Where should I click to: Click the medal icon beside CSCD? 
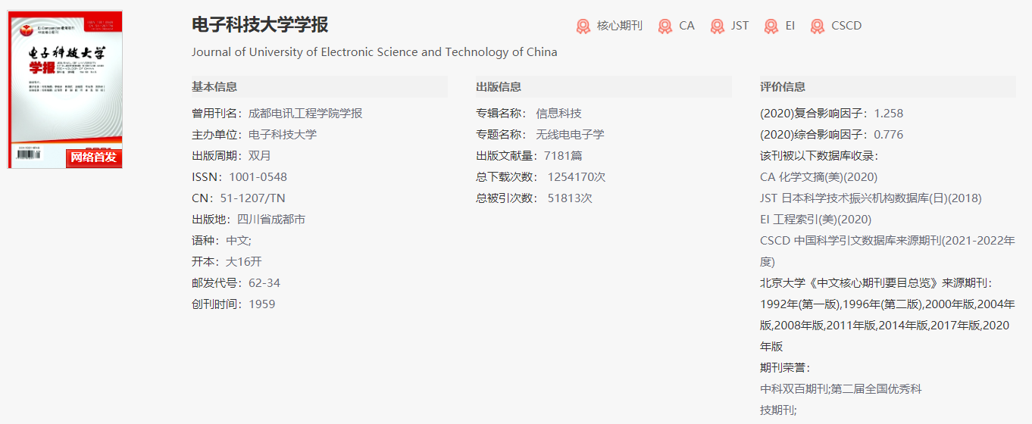click(817, 26)
